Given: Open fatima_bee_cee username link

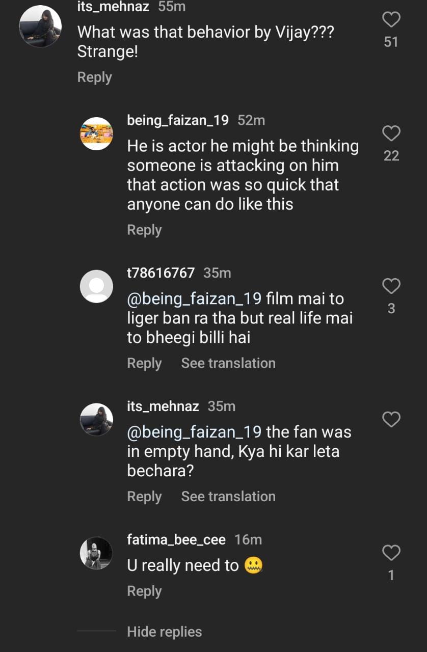Looking at the screenshot, I should click(176, 540).
